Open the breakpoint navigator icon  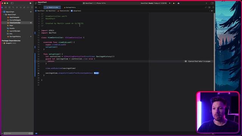(28, 8)
